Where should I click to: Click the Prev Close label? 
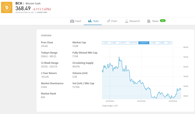(x=47, y=43)
